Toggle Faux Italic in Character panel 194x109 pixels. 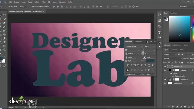click(131, 65)
